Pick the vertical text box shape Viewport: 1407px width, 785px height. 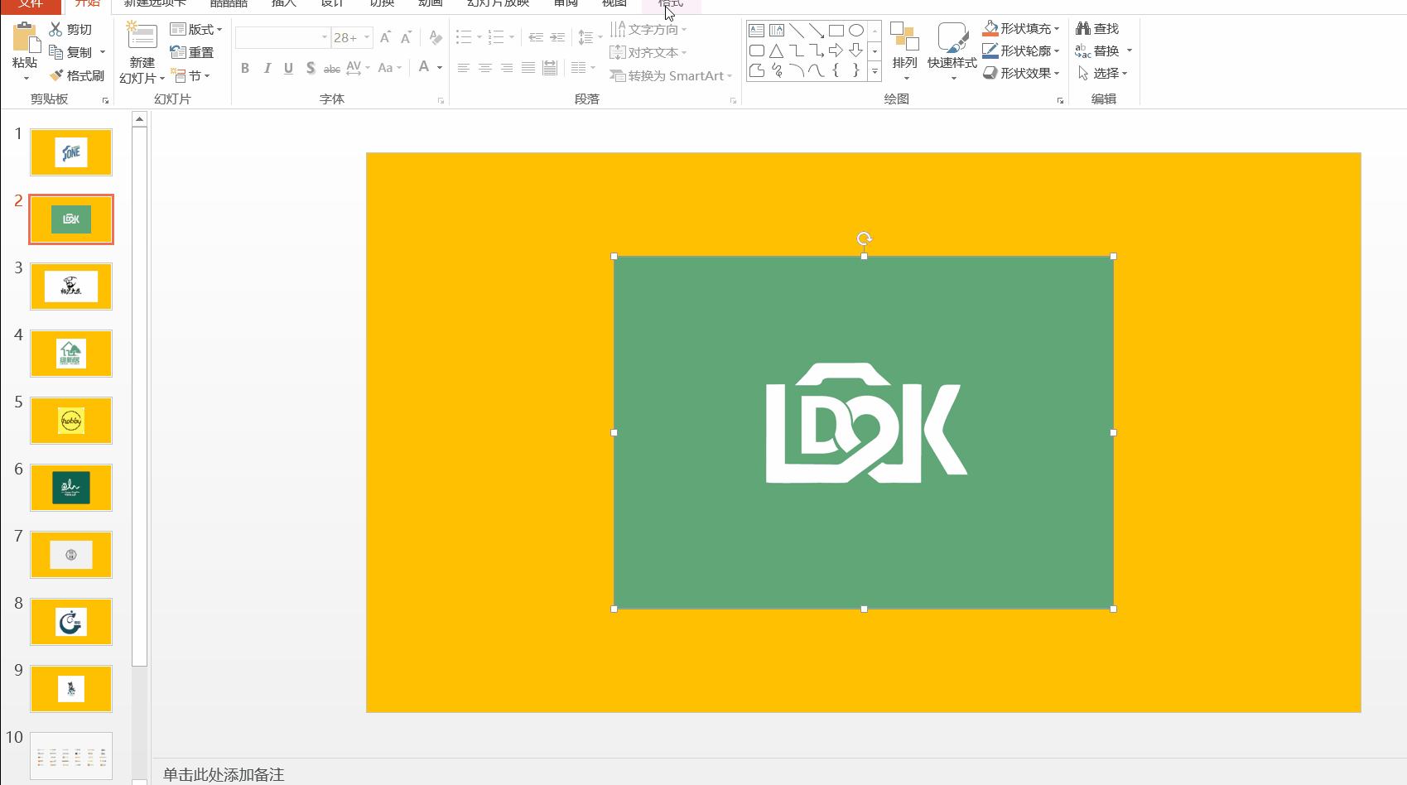point(776,31)
